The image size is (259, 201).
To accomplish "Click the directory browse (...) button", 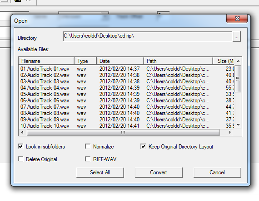I will click(237, 37).
